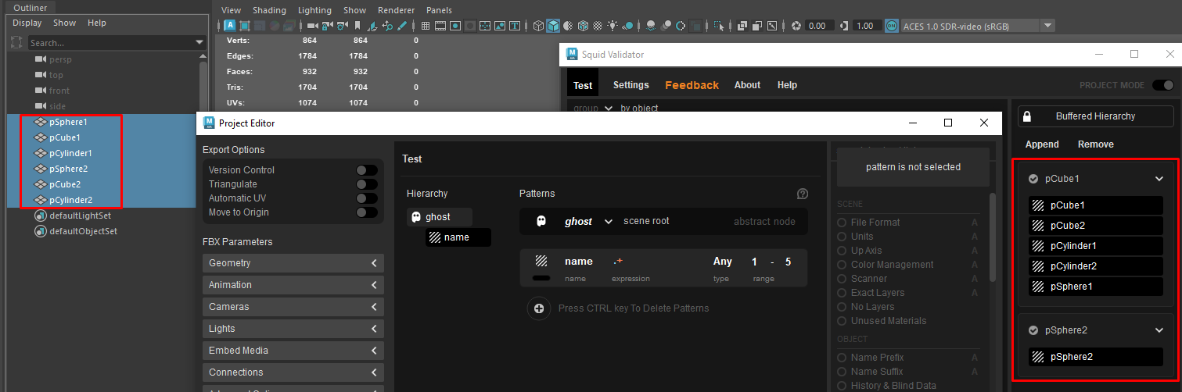The width and height of the screenshot is (1182, 392).
Task: Toggle the Safe Title icon
Action: pos(514,26)
